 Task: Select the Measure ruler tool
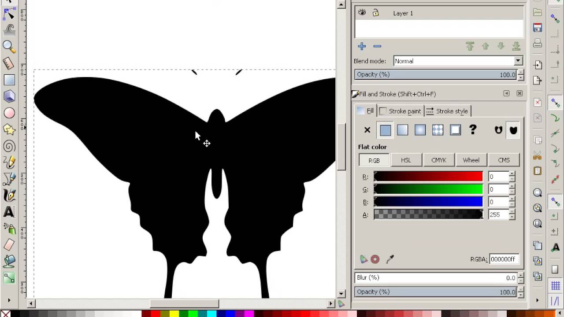tap(9, 63)
